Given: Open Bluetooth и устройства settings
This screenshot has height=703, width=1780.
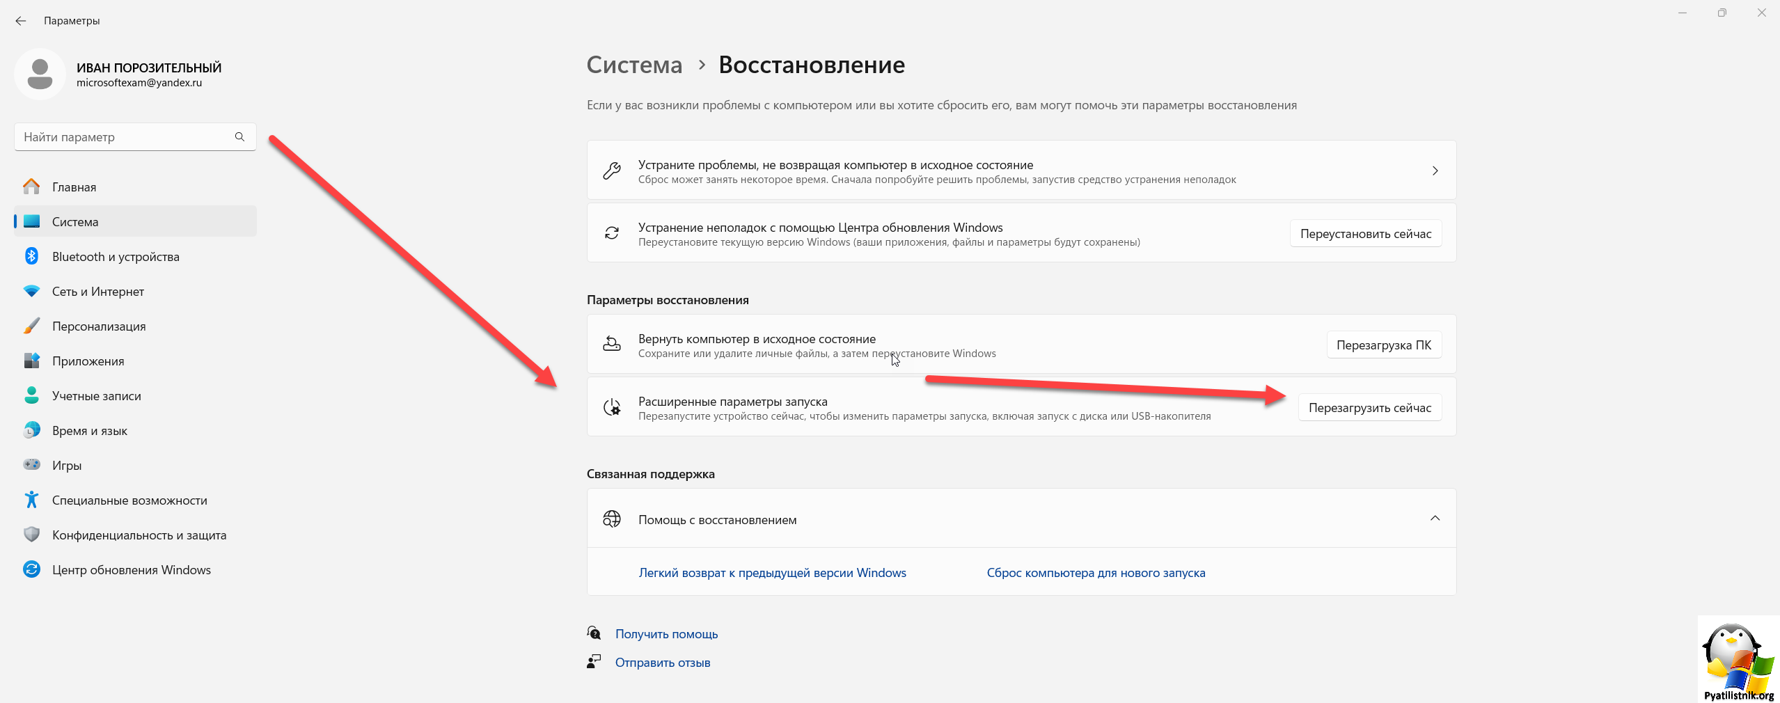Looking at the screenshot, I should click(135, 256).
